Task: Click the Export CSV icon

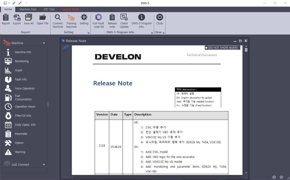Action: tap(17, 17)
